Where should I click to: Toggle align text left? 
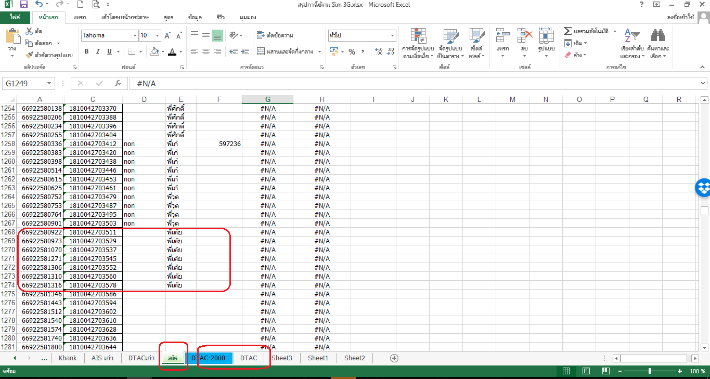coord(195,51)
